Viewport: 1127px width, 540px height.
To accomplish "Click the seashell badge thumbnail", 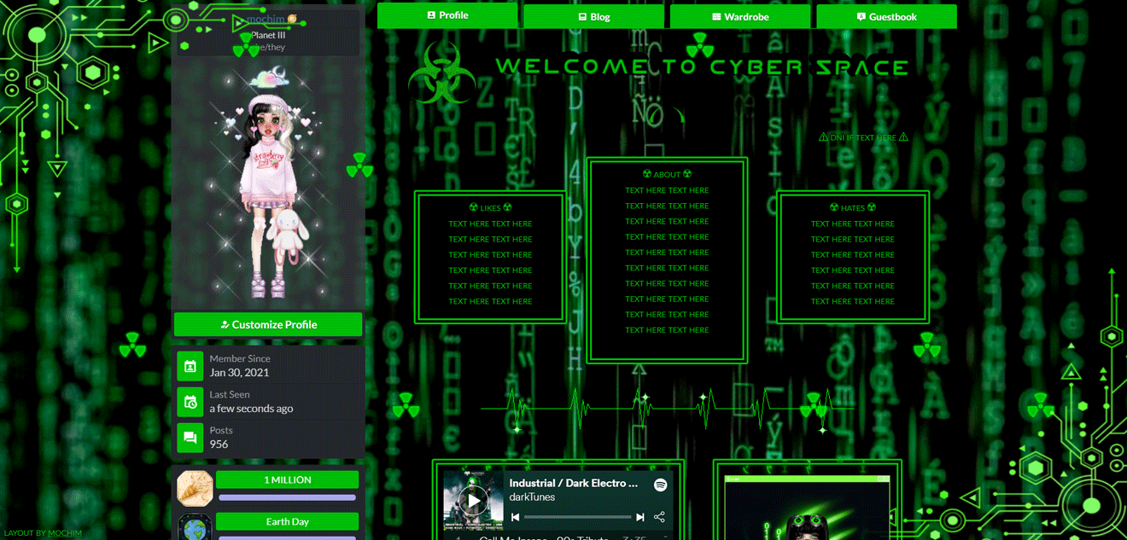I will 195,487.
